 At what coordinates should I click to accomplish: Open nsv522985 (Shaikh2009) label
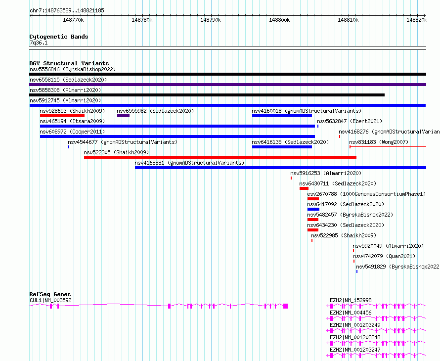[344, 235]
